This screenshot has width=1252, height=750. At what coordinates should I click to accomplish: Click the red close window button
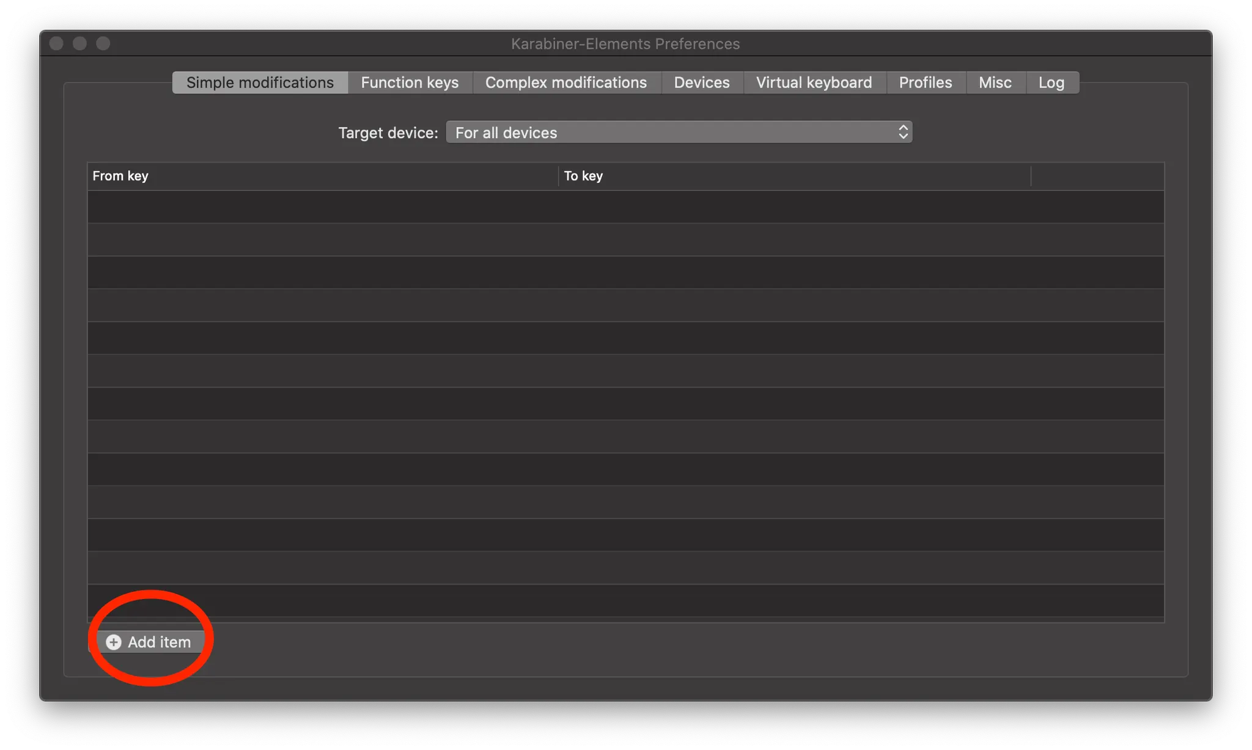pyautogui.click(x=56, y=43)
